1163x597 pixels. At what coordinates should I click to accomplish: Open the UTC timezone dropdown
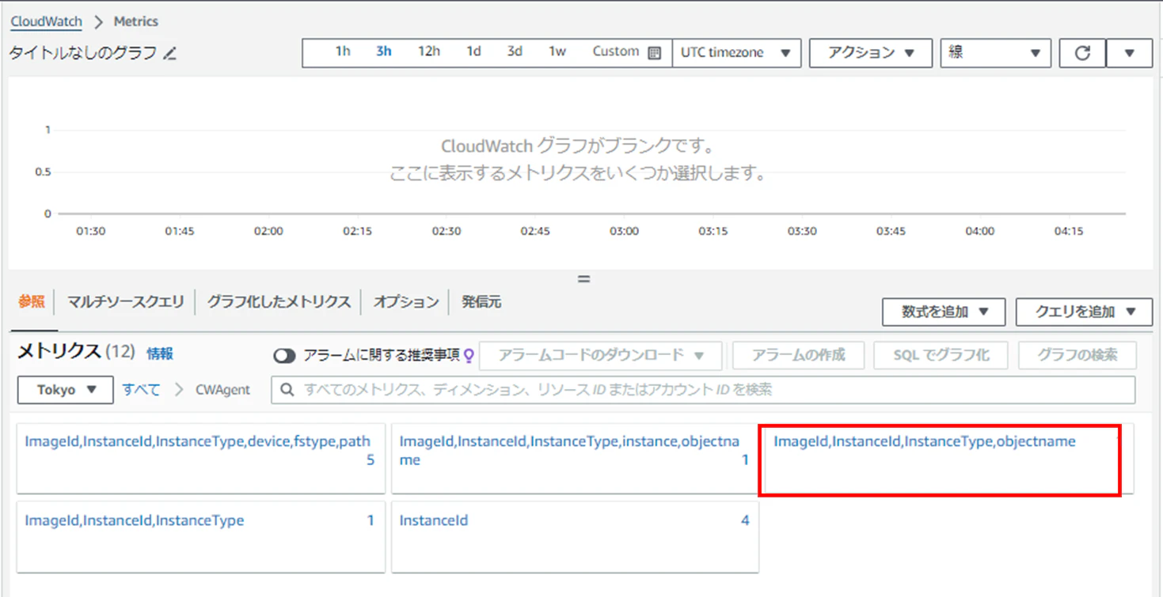click(x=736, y=53)
